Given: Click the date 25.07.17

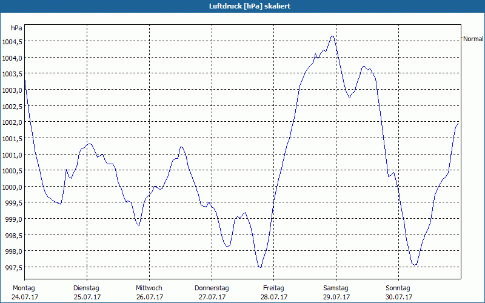Looking at the screenshot, I should click(87, 297).
